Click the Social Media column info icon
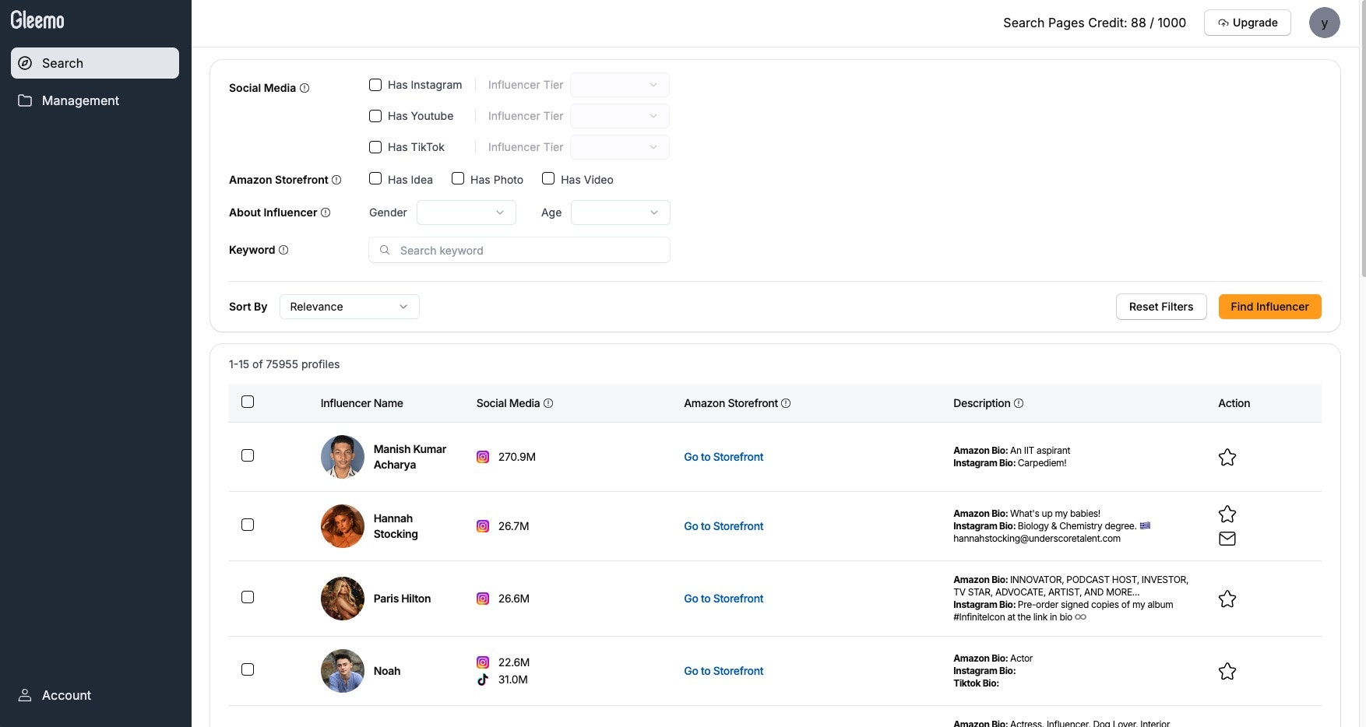The width and height of the screenshot is (1366, 727). click(548, 403)
